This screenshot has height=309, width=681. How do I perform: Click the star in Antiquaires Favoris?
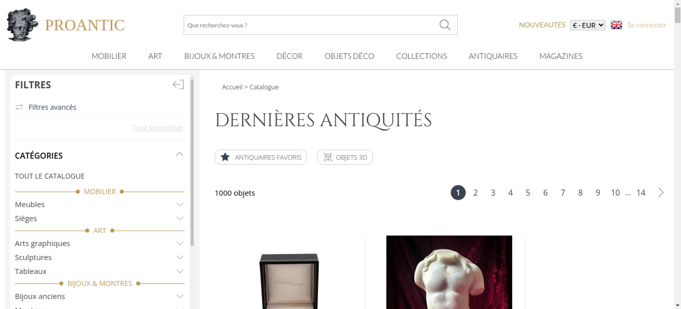point(225,157)
